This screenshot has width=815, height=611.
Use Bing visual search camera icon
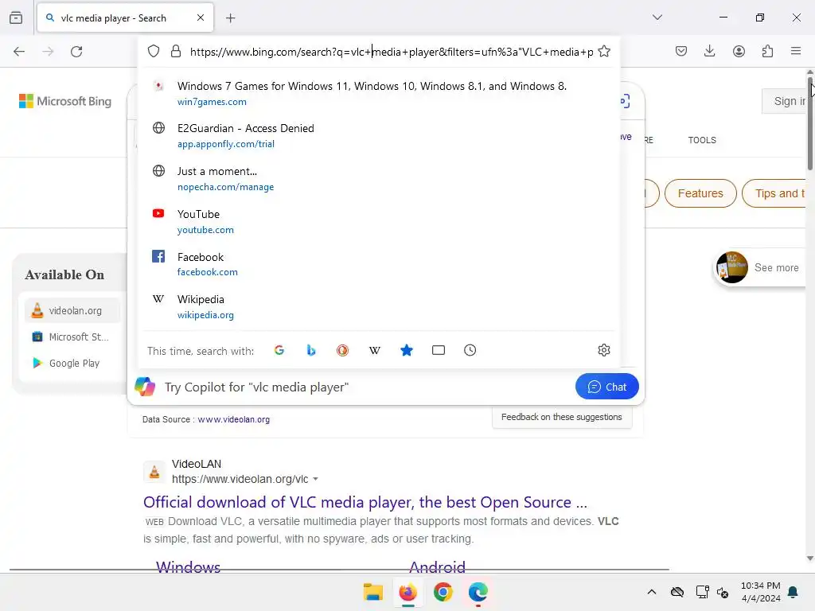tap(626, 101)
